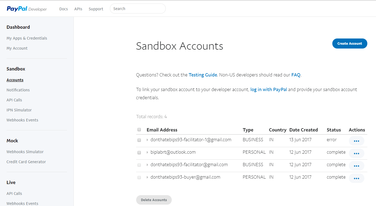The image size is (376, 206).
Task: Toggle the select-all accounts checkbox in header
Action: [x=139, y=130]
